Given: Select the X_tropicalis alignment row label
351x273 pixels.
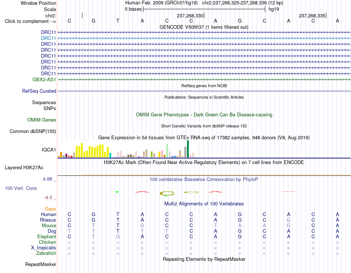Looking at the screenshot, I should pyautogui.click(x=44, y=248).
